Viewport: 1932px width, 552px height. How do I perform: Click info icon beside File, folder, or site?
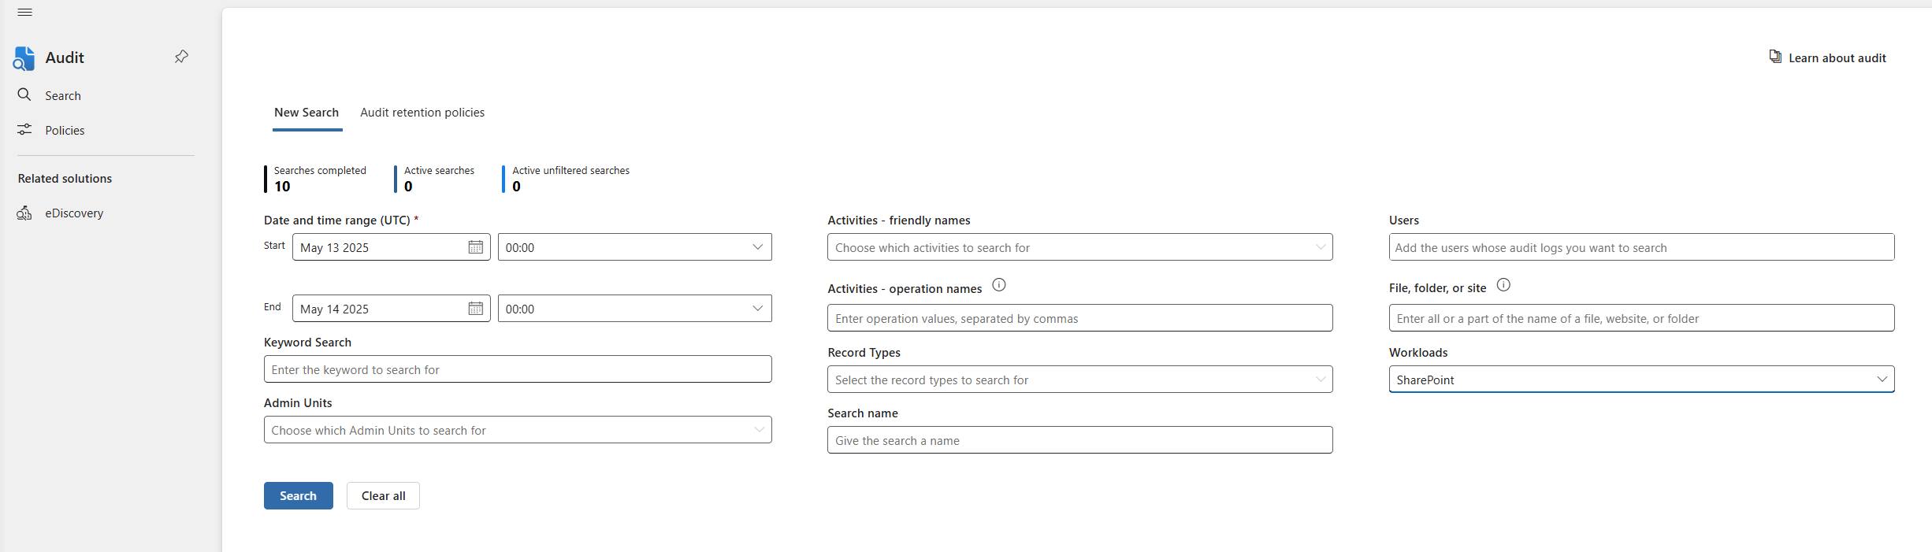click(1503, 285)
